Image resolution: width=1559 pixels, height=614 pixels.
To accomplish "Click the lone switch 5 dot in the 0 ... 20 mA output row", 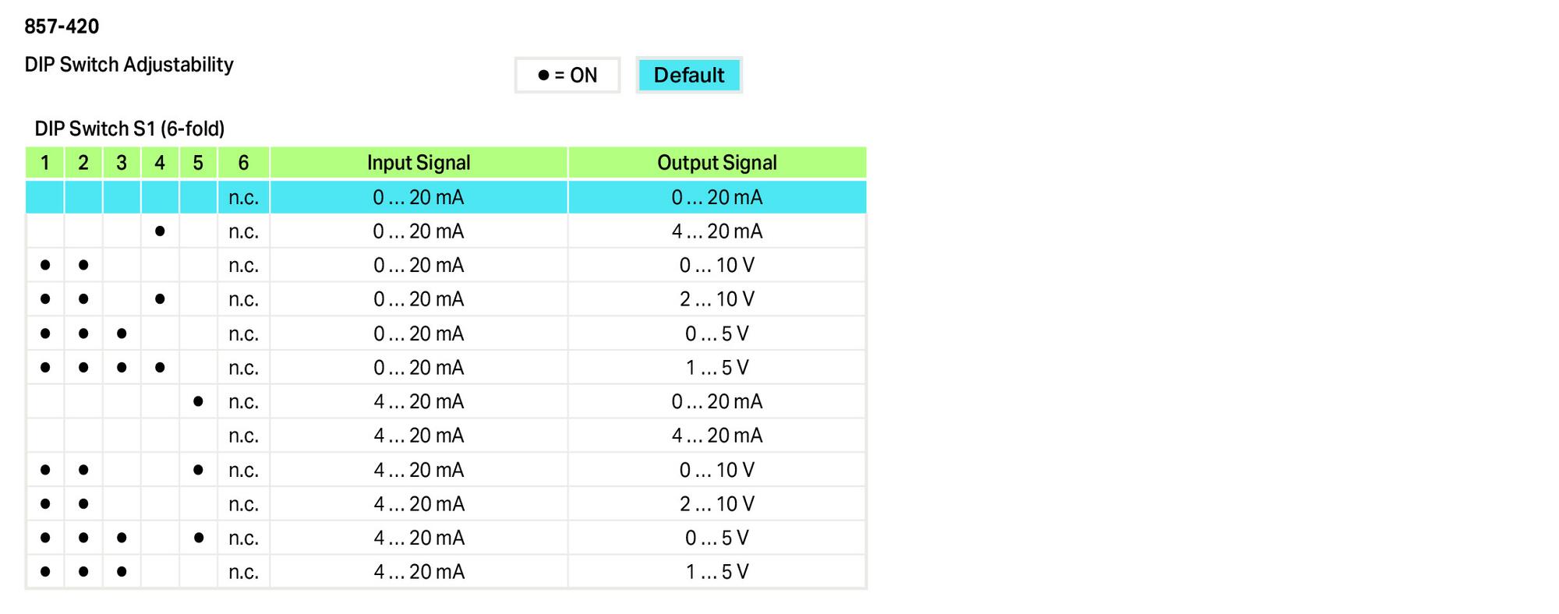I will (198, 401).
